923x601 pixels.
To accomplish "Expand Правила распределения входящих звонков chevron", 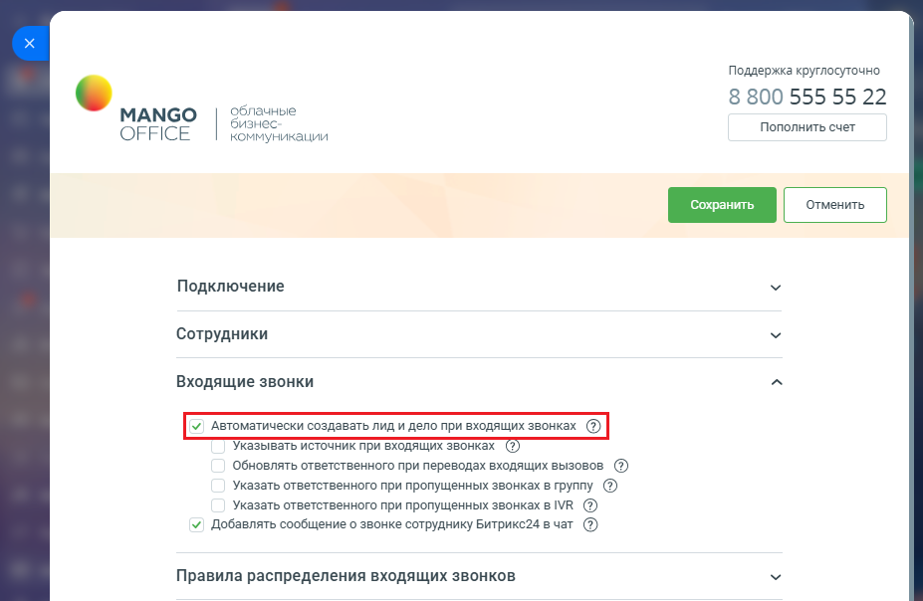I will point(776,577).
